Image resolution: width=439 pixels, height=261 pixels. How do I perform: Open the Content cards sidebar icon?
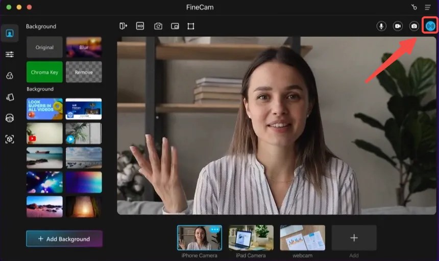(10, 97)
